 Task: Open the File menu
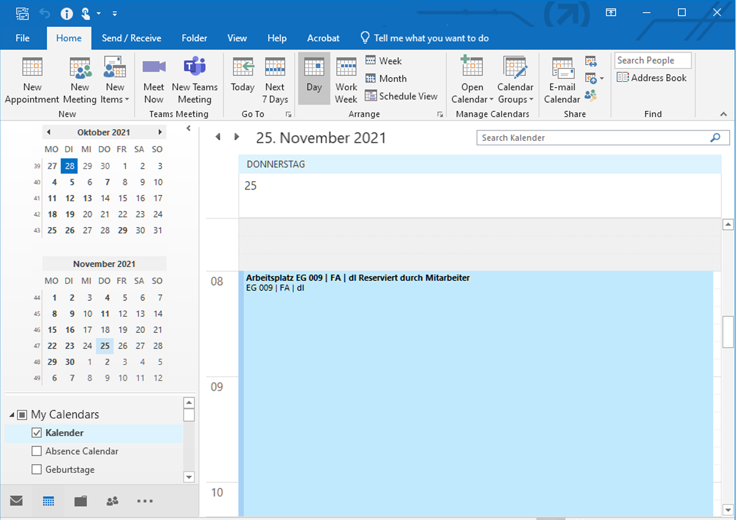point(23,38)
